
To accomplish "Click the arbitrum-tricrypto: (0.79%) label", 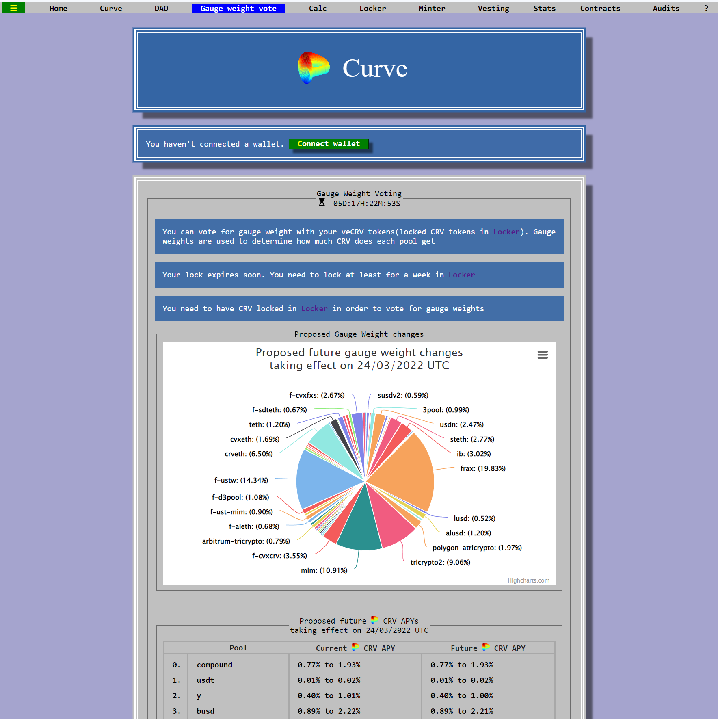I will 246,541.
